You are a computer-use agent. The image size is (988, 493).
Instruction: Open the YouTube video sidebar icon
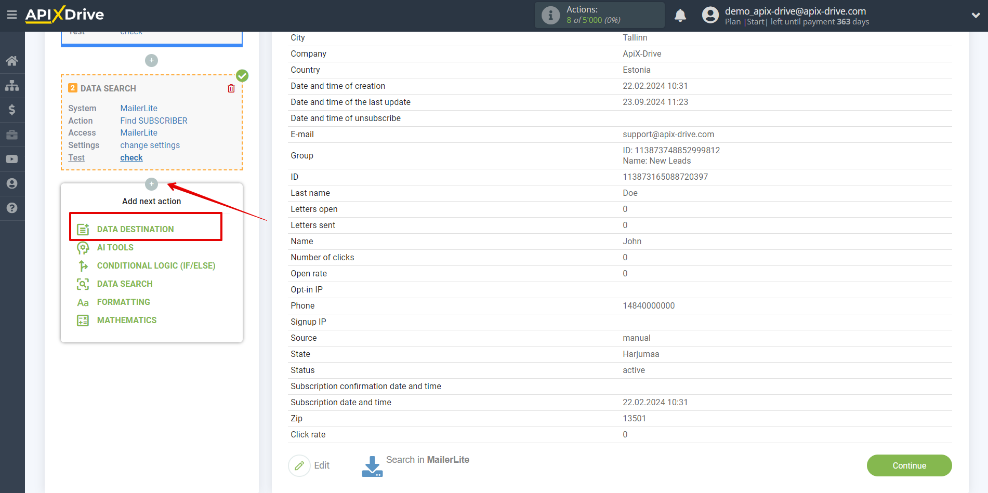12,159
